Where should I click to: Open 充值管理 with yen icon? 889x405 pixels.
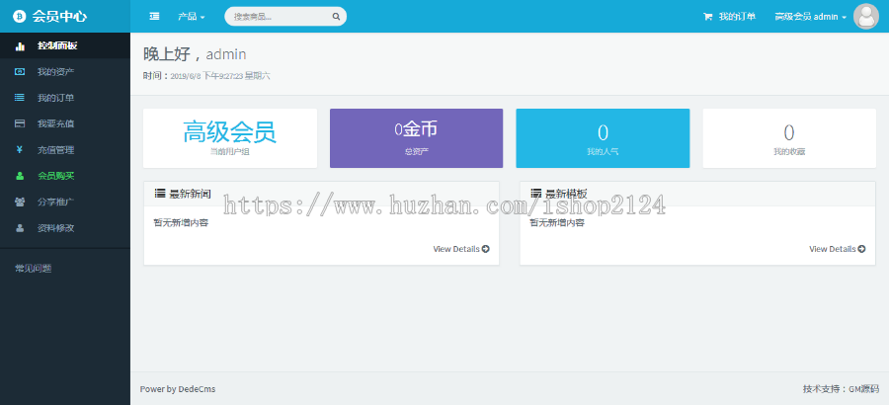pyautogui.click(x=55, y=150)
